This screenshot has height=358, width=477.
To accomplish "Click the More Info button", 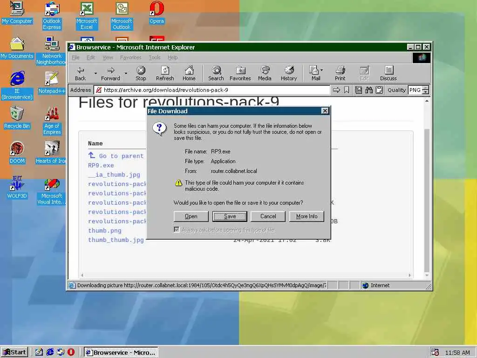I will coord(307,216).
